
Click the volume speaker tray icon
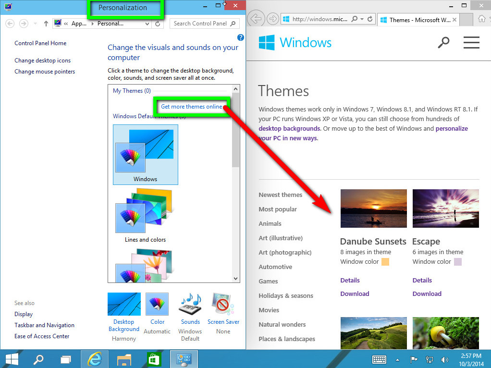click(444, 360)
